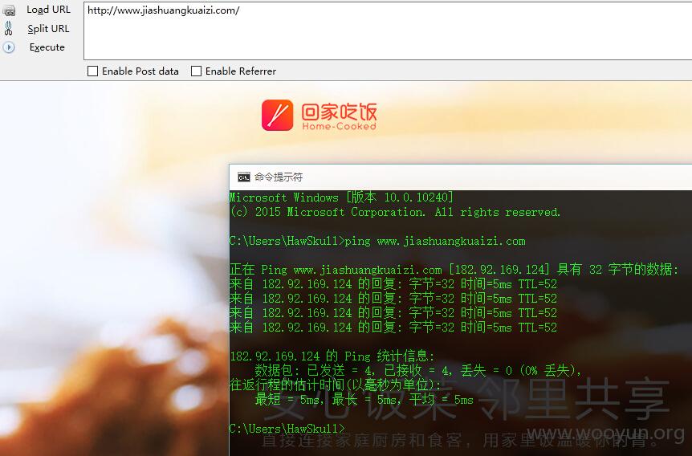Image resolution: width=692 pixels, height=456 pixels.
Task: Click the '正在 Ping www.jiashuangkuaizi.com' line
Action: coord(454,269)
